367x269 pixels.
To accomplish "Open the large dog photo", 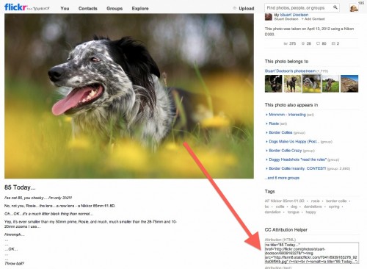I will click(129, 96).
